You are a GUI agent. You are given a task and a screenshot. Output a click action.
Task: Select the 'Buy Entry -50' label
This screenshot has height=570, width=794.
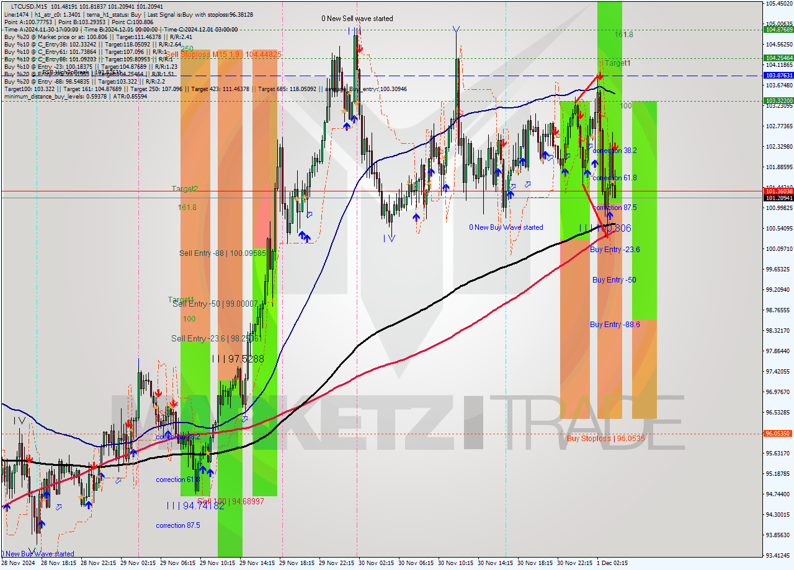(x=614, y=279)
